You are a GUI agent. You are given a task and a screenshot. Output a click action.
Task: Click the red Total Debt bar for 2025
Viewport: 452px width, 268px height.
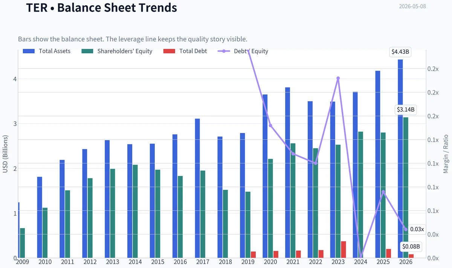[x=389, y=253]
